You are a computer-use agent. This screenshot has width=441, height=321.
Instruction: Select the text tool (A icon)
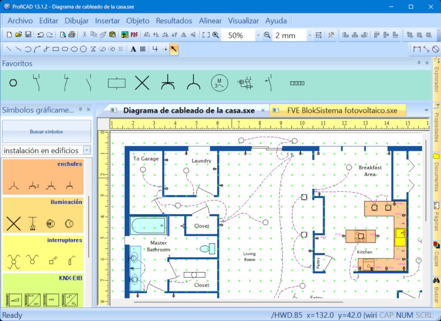133,49
